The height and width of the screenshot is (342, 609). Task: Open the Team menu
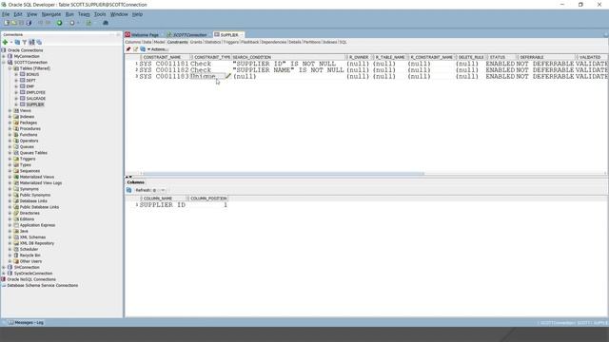tap(84, 14)
